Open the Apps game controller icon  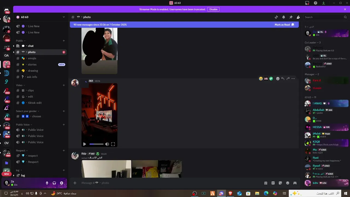295,183
